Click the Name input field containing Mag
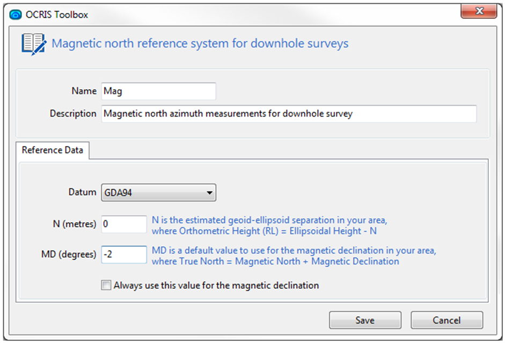 [x=158, y=91]
